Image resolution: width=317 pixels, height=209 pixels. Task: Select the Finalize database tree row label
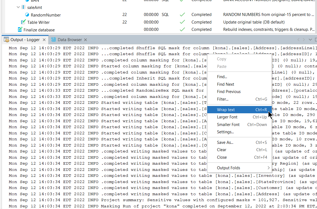click(x=39, y=30)
